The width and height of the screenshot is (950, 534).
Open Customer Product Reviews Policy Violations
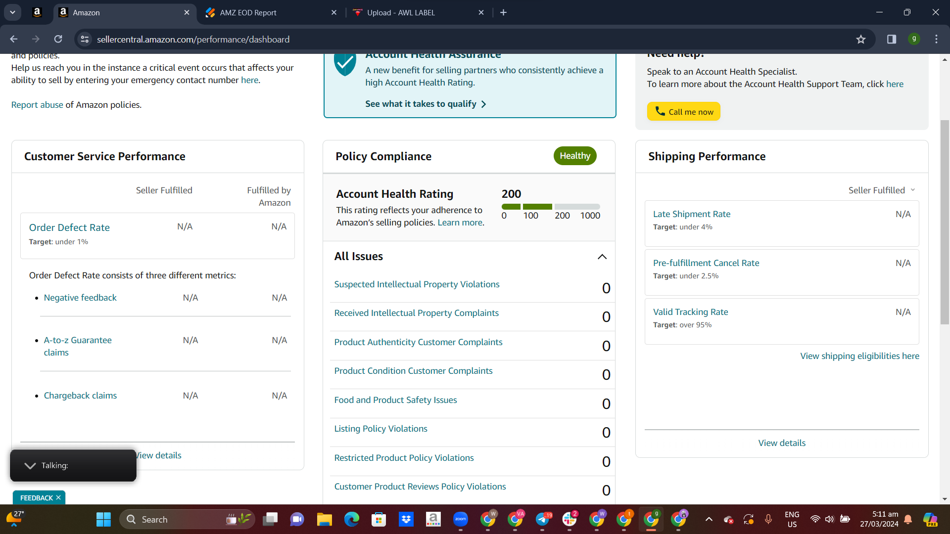click(420, 487)
